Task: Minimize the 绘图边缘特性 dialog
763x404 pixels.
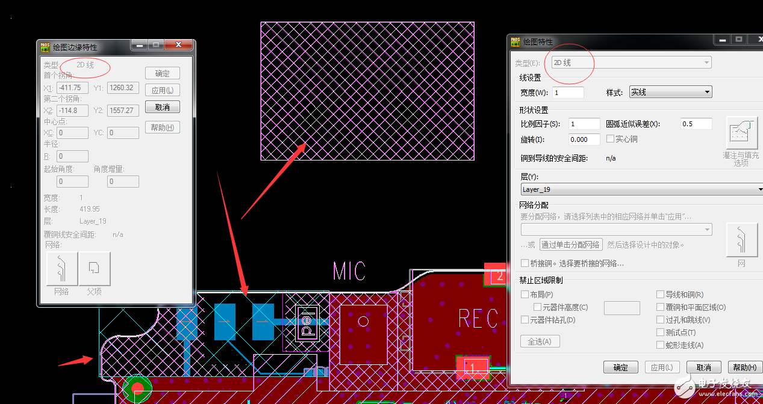Action: [x=140, y=46]
